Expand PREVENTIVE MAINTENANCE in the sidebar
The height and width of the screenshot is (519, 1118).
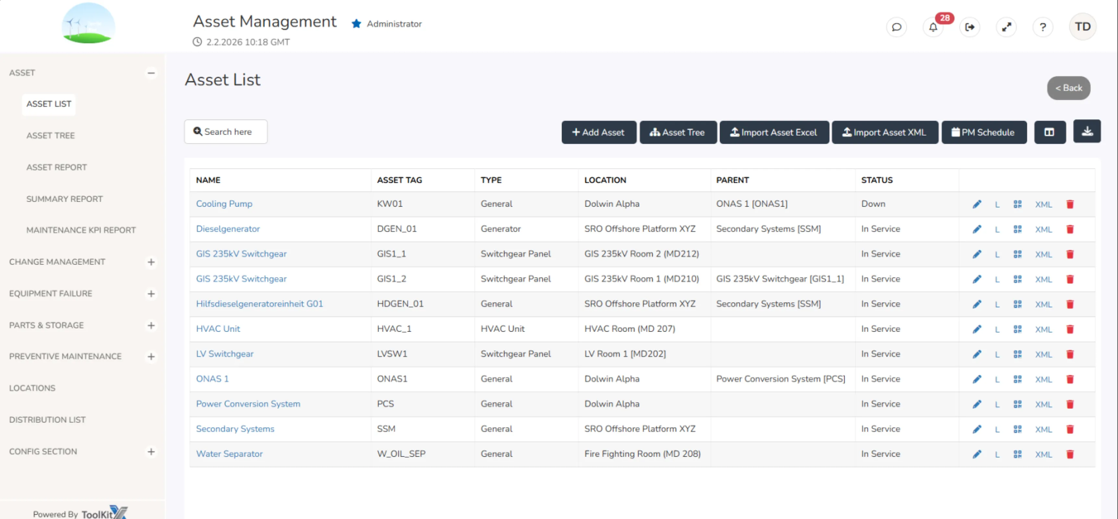[151, 356]
